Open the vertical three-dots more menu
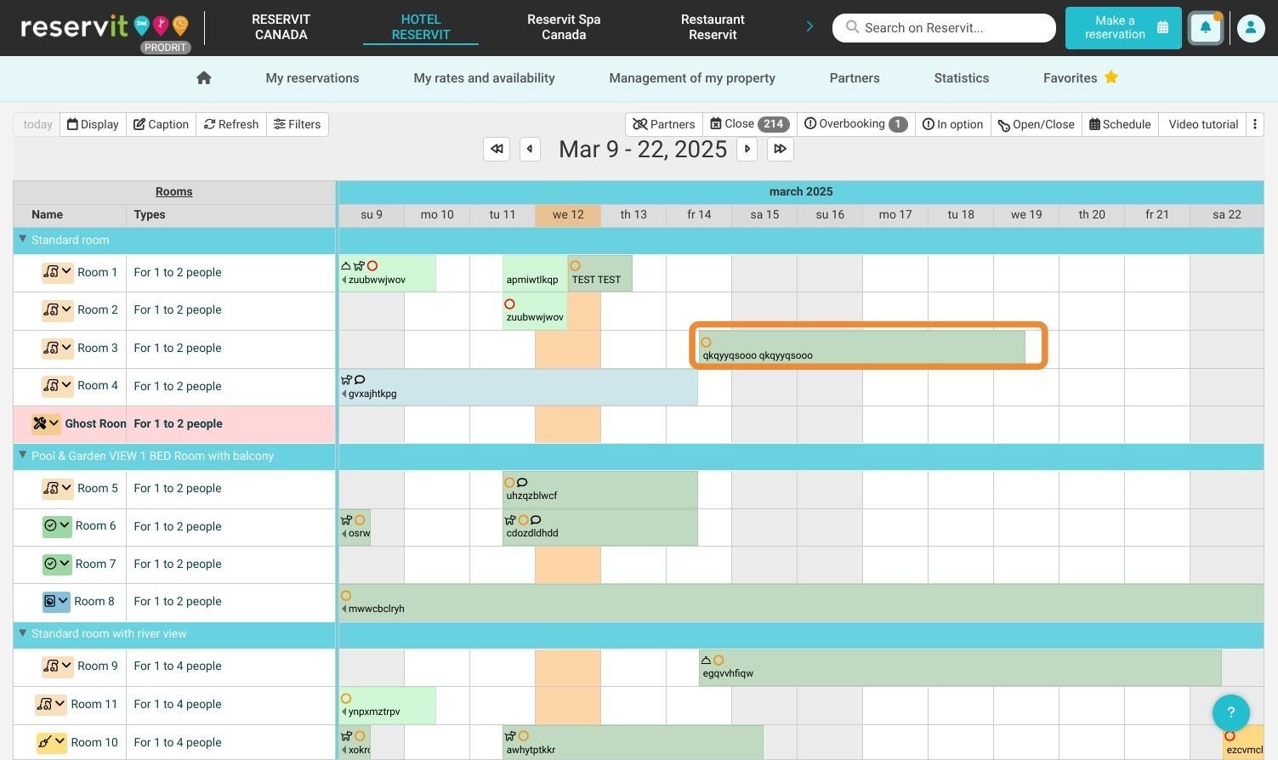Viewport: 1278px width, 760px height. (1255, 124)
